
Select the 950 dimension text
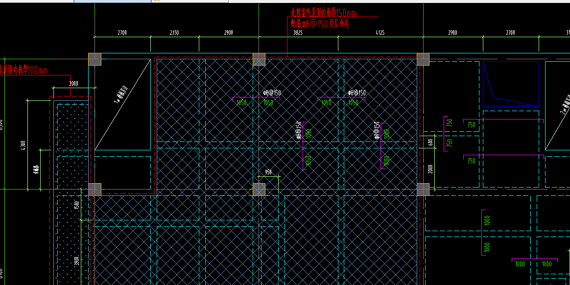268,172
